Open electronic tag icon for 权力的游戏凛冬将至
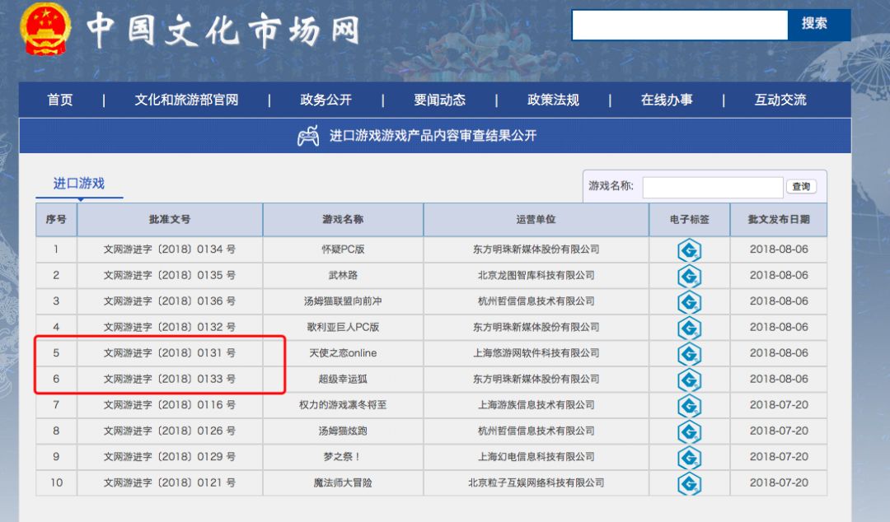Viewport: 890px width, 522px height. [x=689, y=406]
